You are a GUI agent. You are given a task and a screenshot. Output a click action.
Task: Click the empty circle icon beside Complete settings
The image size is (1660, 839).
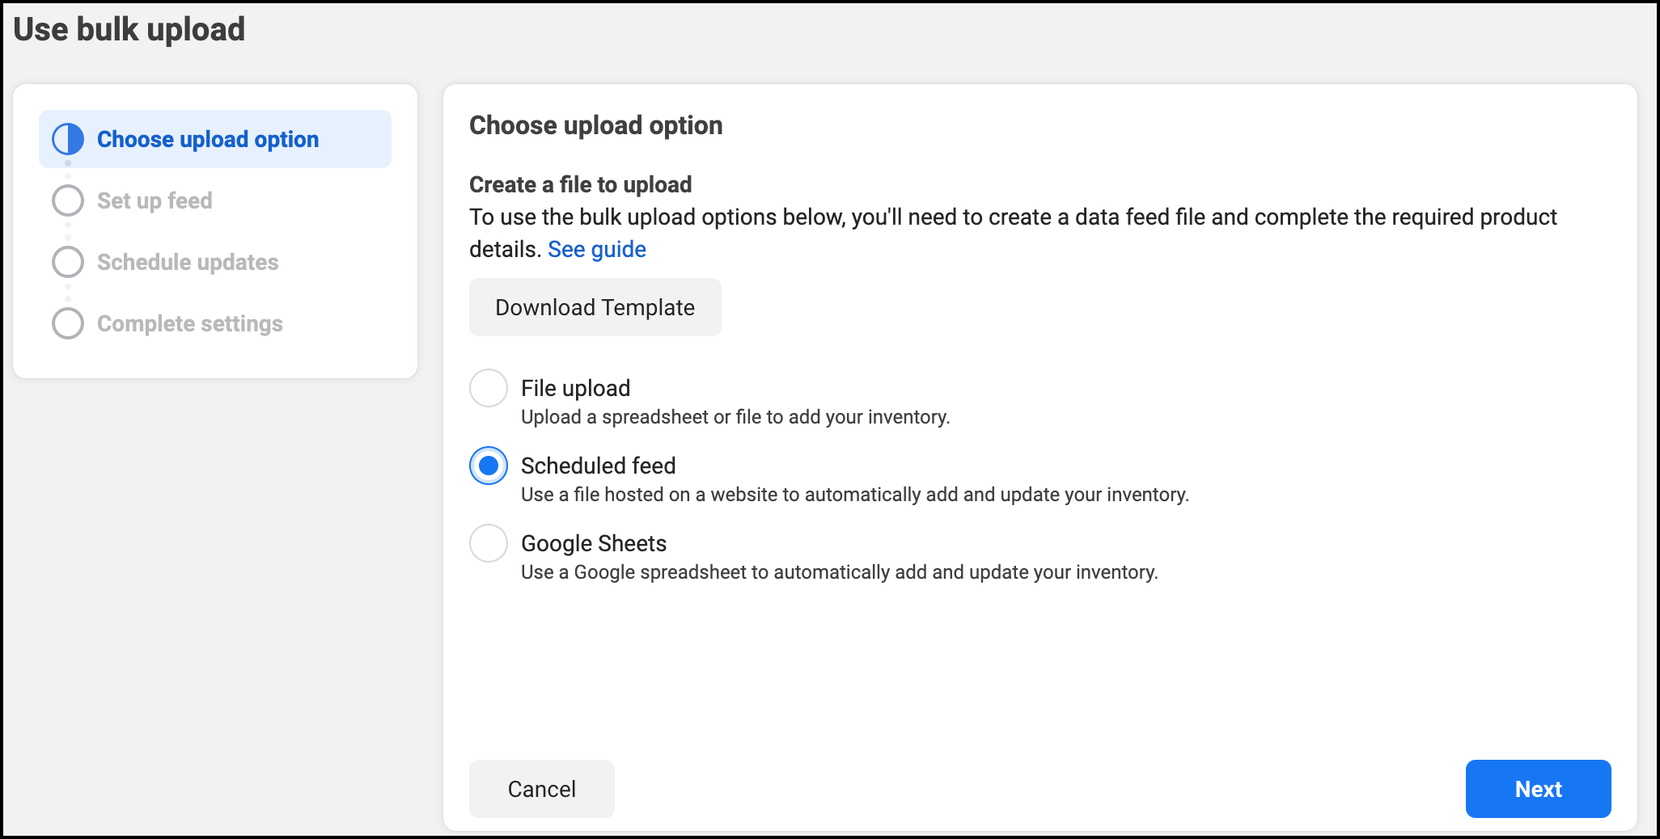coord(68,323)
